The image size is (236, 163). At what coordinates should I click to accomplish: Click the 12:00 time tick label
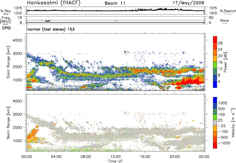115,157
